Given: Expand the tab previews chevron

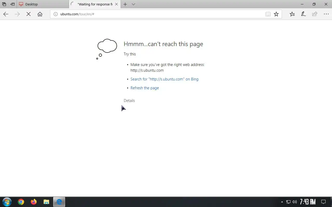Looking at the screenshot, I should click(133, 4).
